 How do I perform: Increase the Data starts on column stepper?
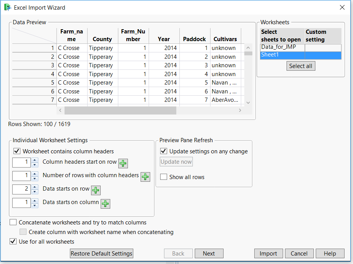pos(35,200)
